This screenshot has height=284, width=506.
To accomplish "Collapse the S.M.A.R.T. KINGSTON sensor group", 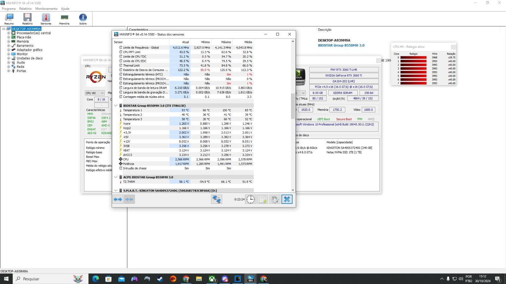I will point(116,191).
